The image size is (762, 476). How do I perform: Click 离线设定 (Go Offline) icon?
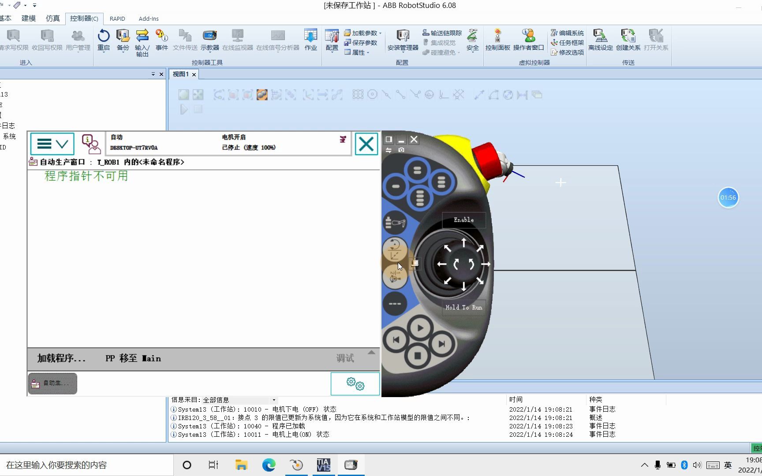(x=600, y=40)
